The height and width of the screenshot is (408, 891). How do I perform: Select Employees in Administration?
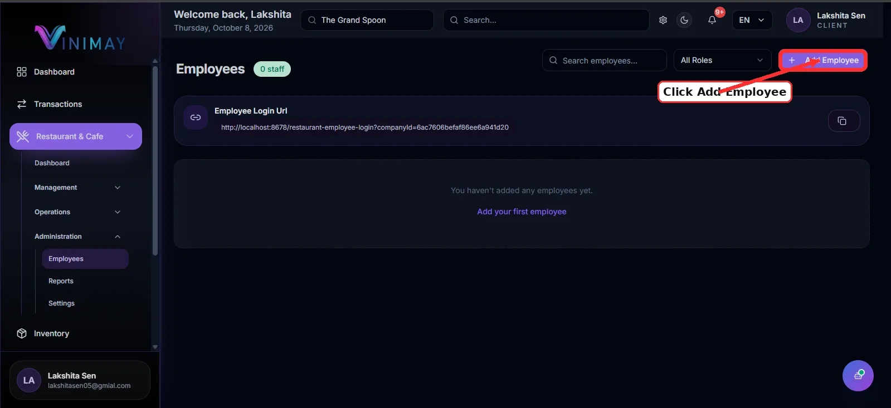85,259
